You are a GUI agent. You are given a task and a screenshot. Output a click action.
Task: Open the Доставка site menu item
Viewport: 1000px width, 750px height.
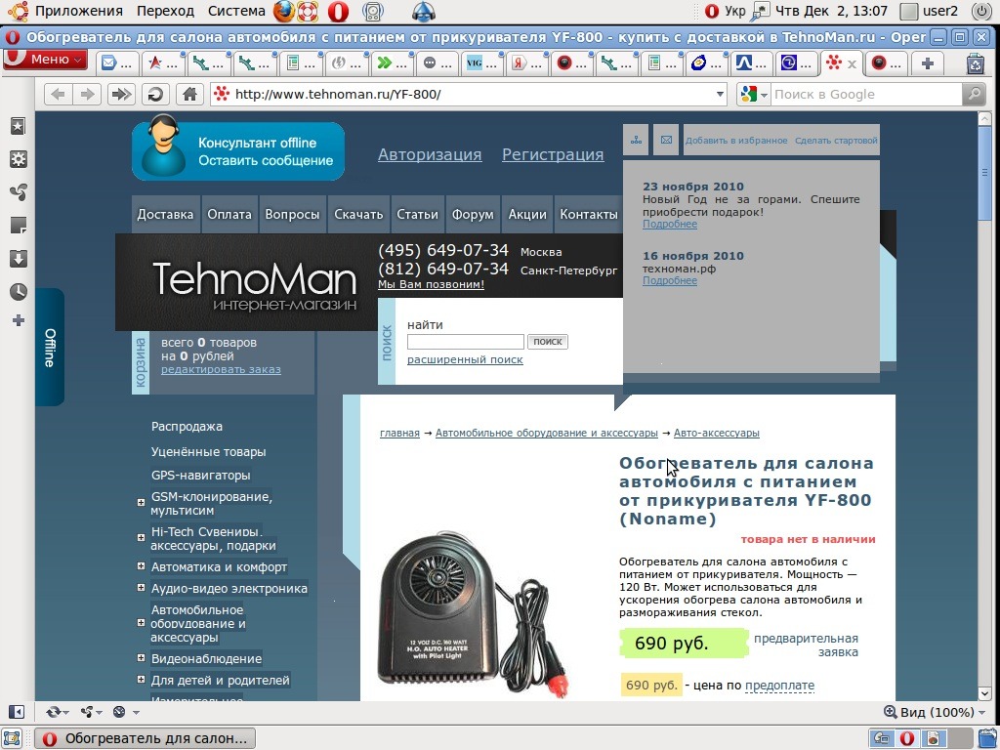click(165, 214)
